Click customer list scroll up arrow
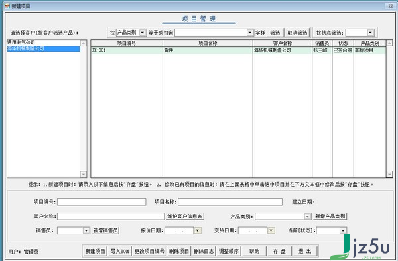The height and width of the screenshot is (261, 398). click(x=84, y=43)
